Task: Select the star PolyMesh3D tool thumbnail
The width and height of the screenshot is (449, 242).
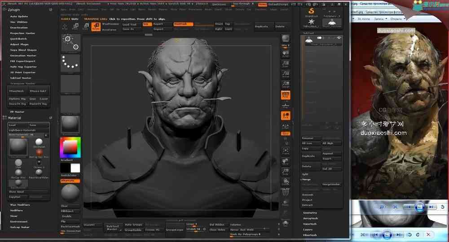Action: click(x=312, y=23)
